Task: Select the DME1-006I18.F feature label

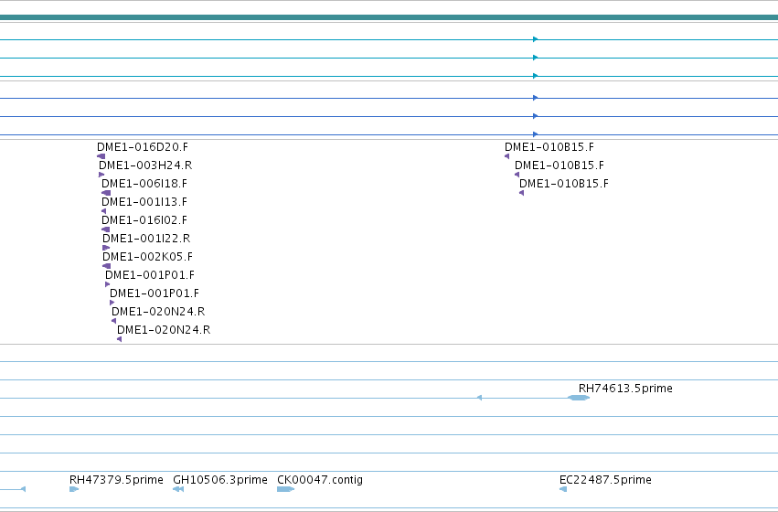Action: (144, 184)
